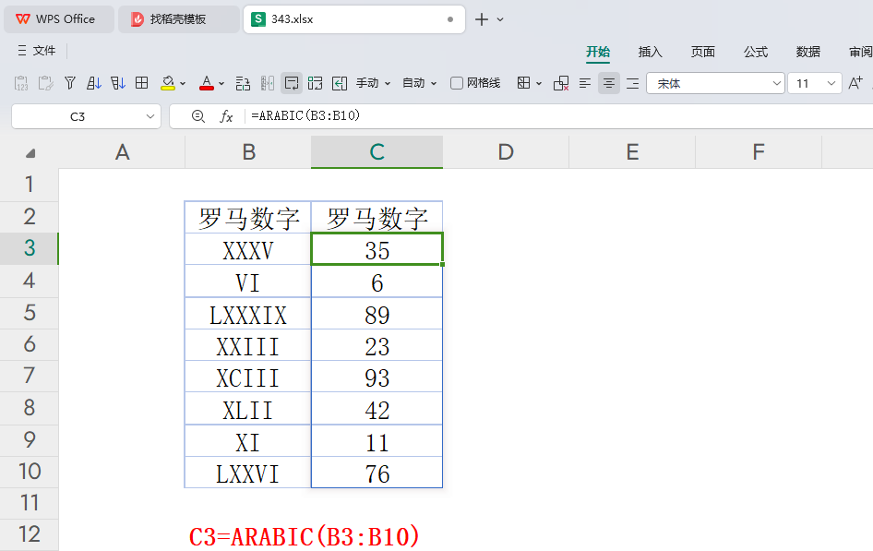The image size is (873, 551).
Task: Select cell with value 42
Action: tap(377, 410)
